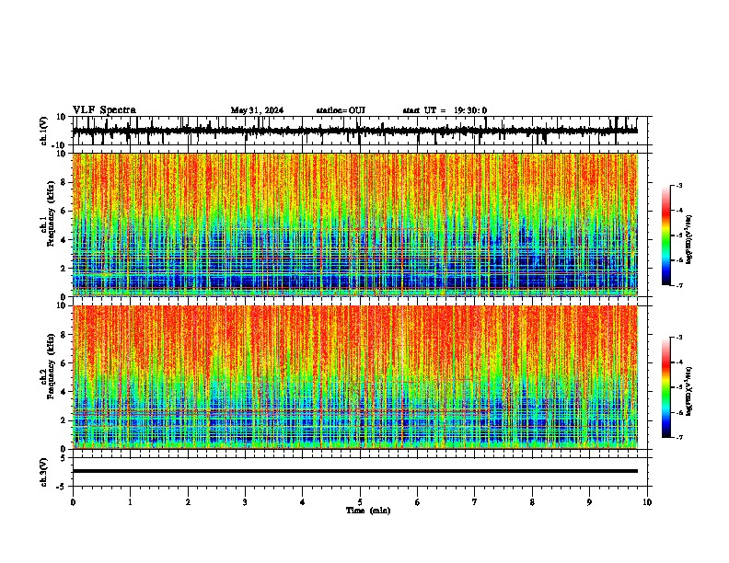
Task: Click the "ch.3(V)" axis label
Action: [x=44, y=473]
